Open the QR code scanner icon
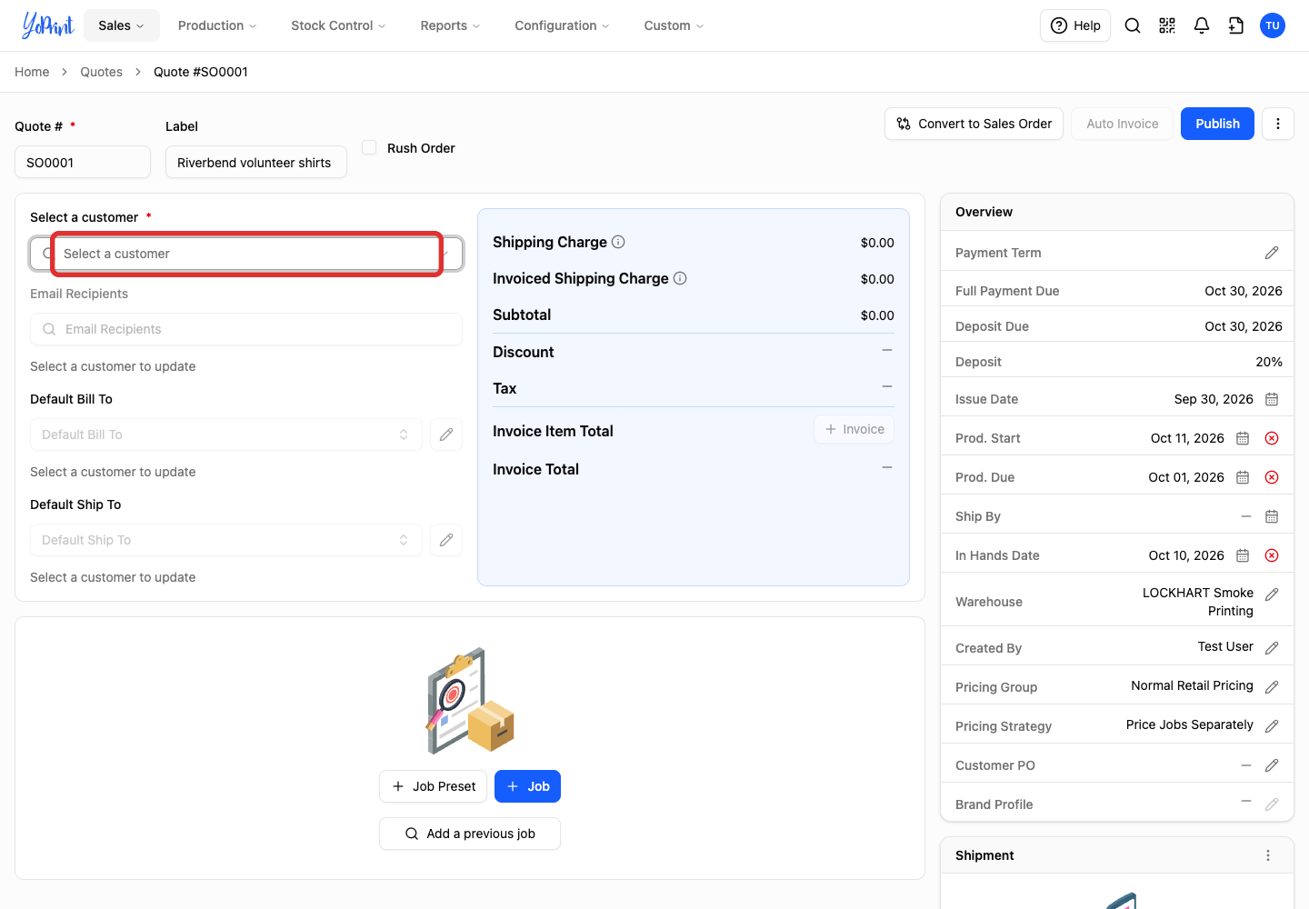This screenshot has height=909, width=1309. (1167, 25)
